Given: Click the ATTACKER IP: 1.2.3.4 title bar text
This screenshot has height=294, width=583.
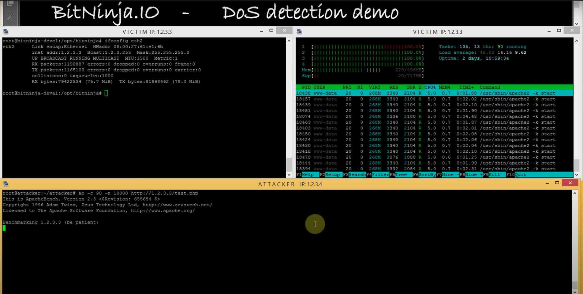Looking at the screenshot, I should point(290,184).
